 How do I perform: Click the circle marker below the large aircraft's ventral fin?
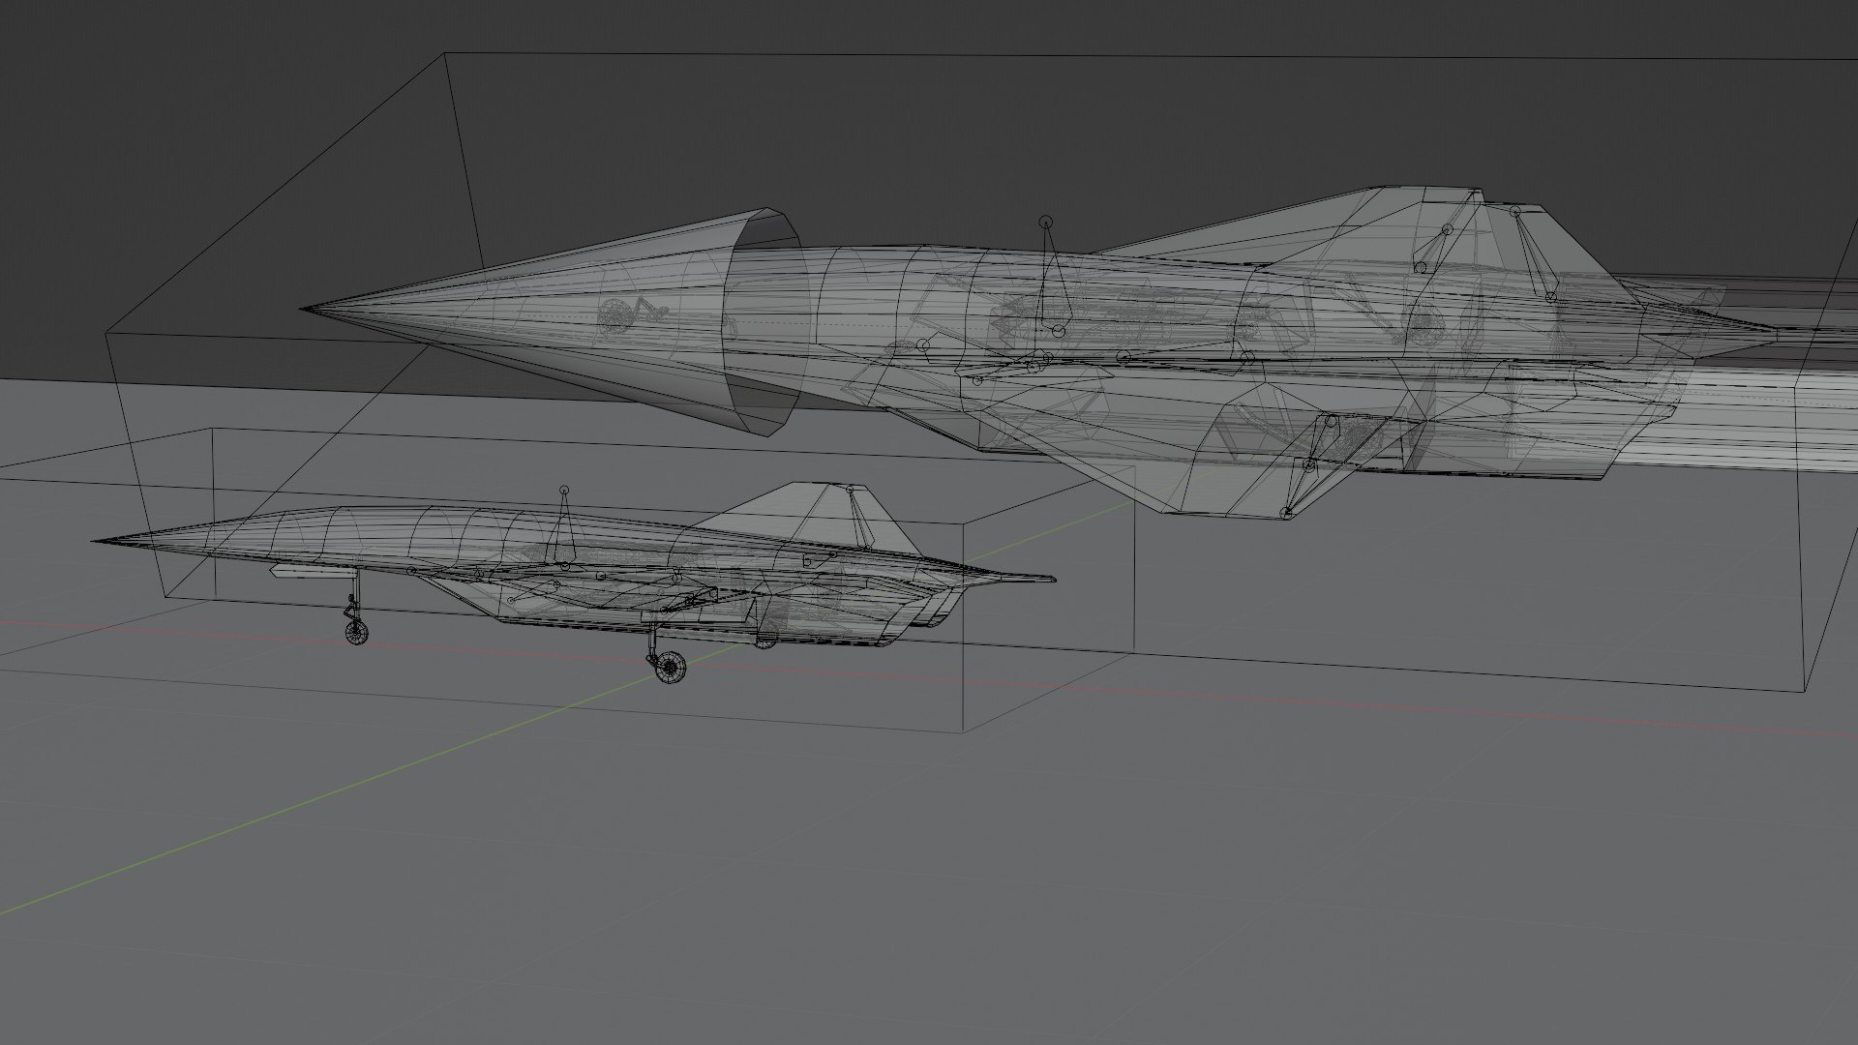1285,513
